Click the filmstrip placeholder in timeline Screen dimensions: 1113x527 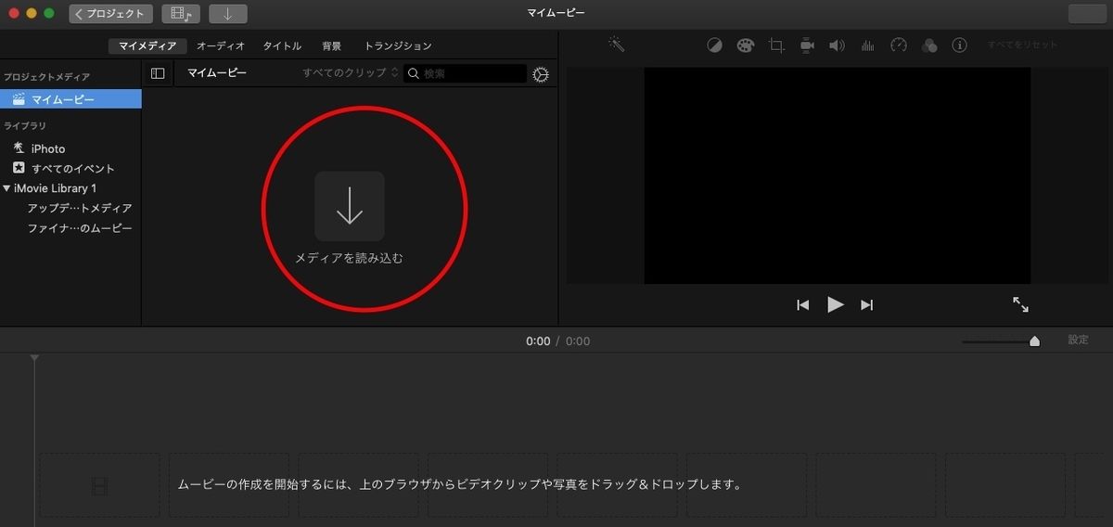pos(100,485)
